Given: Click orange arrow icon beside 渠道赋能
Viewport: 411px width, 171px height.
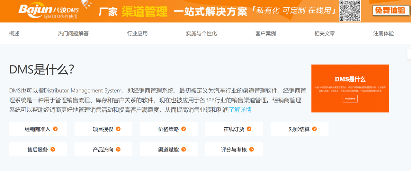Looking at the screenshot, I should 183,150.
